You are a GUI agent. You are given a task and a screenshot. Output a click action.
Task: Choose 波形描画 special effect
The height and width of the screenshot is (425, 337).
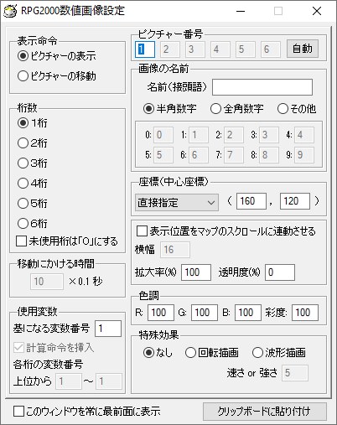pos(279,353)
